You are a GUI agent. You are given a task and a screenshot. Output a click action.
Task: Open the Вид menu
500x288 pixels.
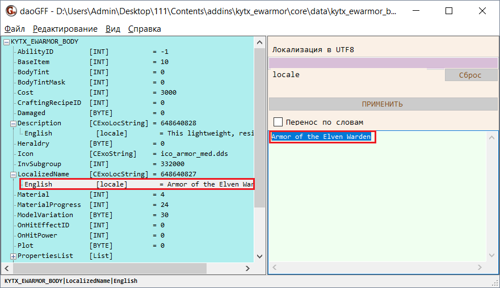coord(113,29)
